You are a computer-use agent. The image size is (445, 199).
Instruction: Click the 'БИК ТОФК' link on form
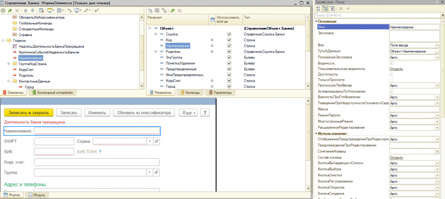87,152
